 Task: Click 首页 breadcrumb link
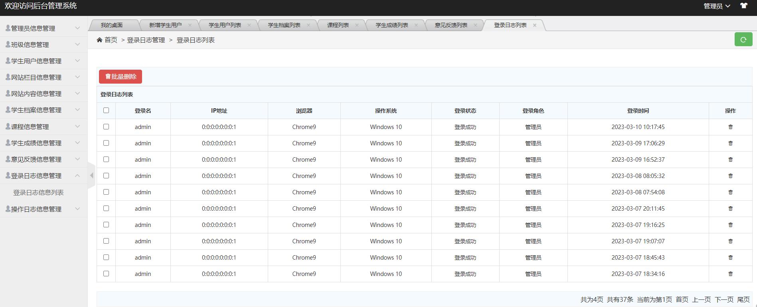pyautogui.click(x=111, y=40)
